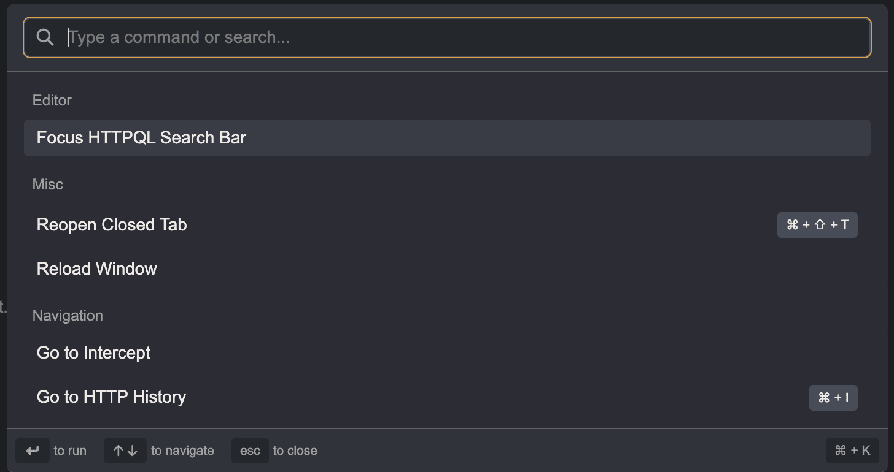Click the ⌘ + I shortcut badge

pyautogui.click(x=833, y=398)
